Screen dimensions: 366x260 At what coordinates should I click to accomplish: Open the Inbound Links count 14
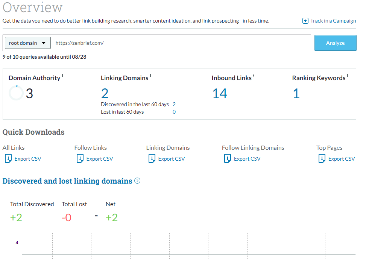pyautogui.click(x=220, y=93)
